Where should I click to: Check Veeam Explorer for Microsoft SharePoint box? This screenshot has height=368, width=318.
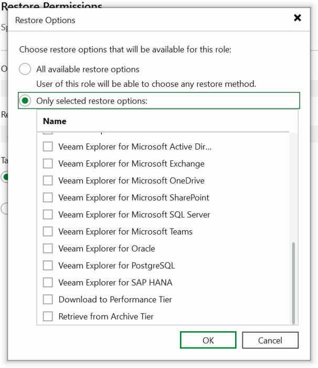[48, 198]
